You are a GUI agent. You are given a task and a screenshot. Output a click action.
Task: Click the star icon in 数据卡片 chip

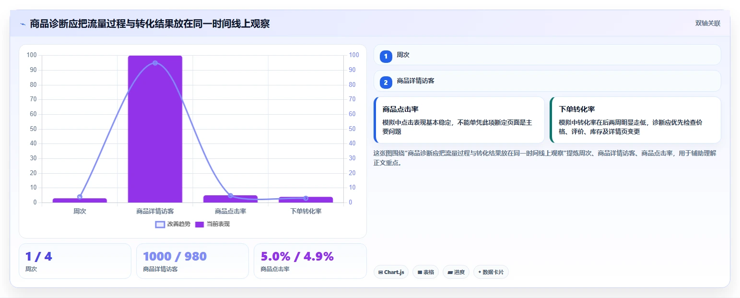tap(480, 272)
